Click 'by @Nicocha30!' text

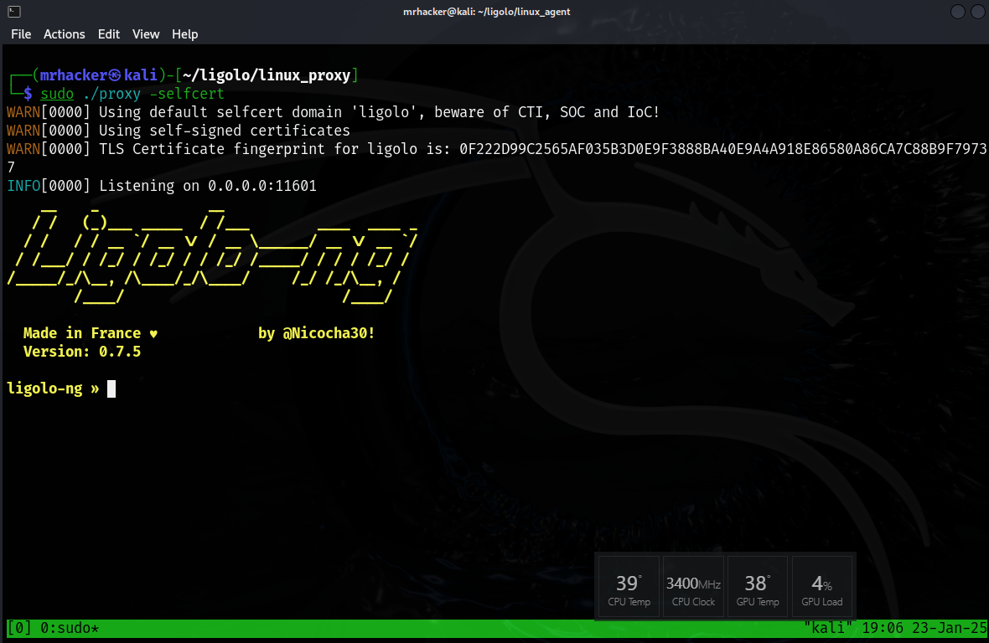317,333
